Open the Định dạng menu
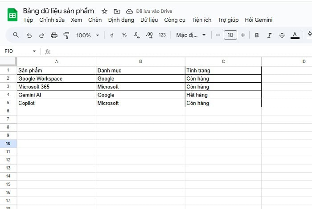This screenshot has width=312, height=209. [121, 20]
